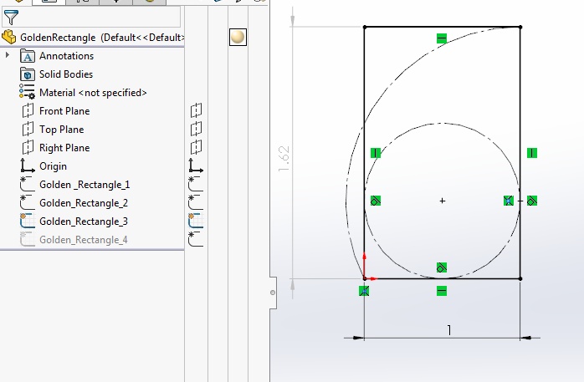The image size is (584, 382).
Task: Click the GoldenRectangle part icon
Action: [9, 37]
